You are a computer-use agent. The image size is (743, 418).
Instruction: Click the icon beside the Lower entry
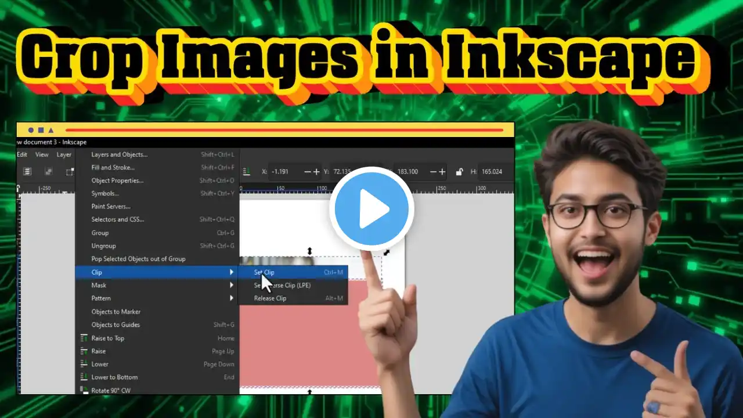84,364
